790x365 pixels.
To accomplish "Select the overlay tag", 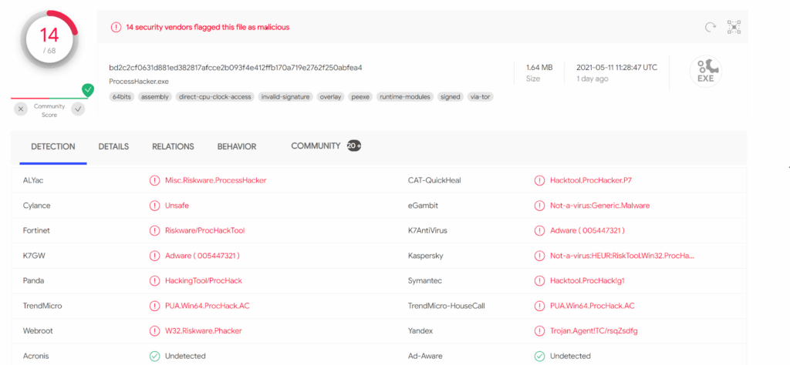I will click(330, 97).
